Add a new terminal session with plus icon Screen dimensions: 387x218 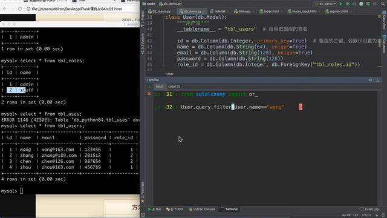149,87
